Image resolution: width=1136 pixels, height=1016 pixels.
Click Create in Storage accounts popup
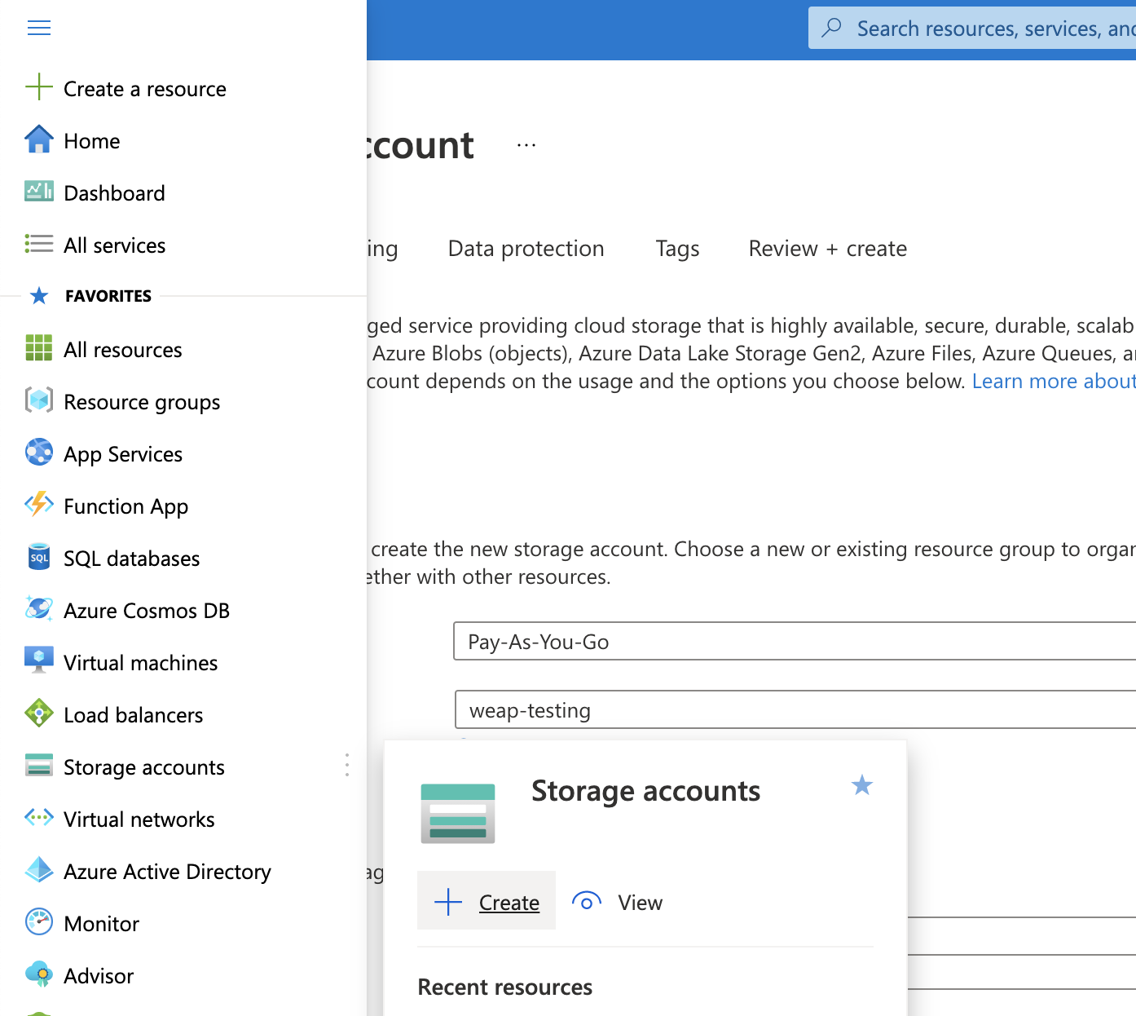coord(487,902)
